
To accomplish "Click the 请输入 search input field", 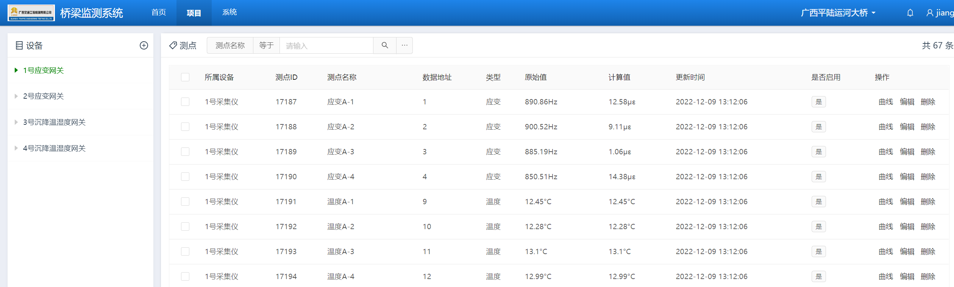I will tap(326, 45).
